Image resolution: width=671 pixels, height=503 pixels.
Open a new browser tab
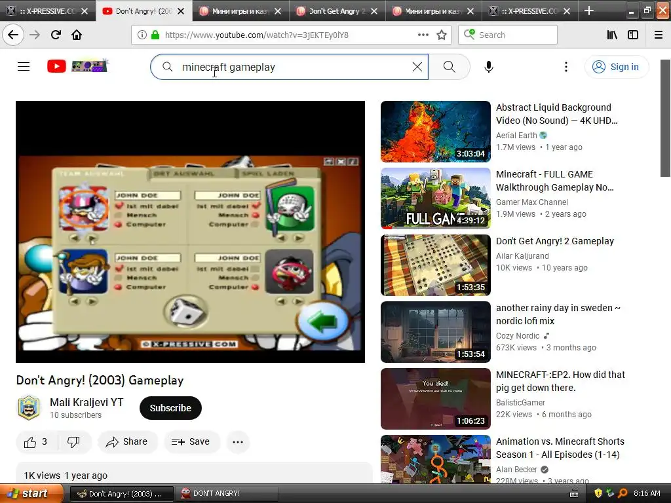[x=589, y=10]
